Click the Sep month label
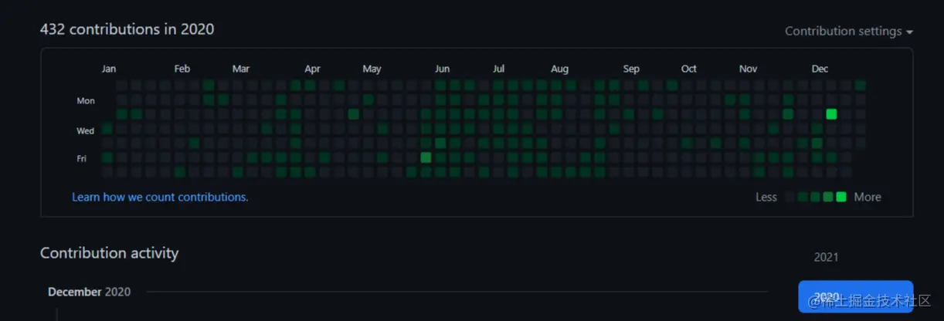The height and width of the screenshot is (321, 944). click(x=631, y=69)
